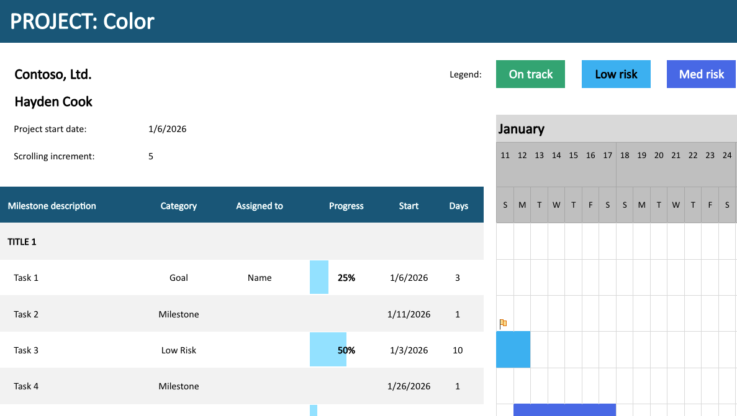
Task: Click the Task 2 Milestone category cell
Action: 179,314
